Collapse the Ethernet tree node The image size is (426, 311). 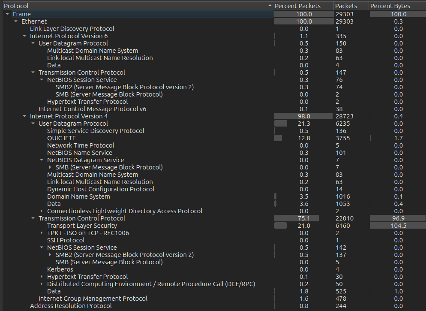16,21
